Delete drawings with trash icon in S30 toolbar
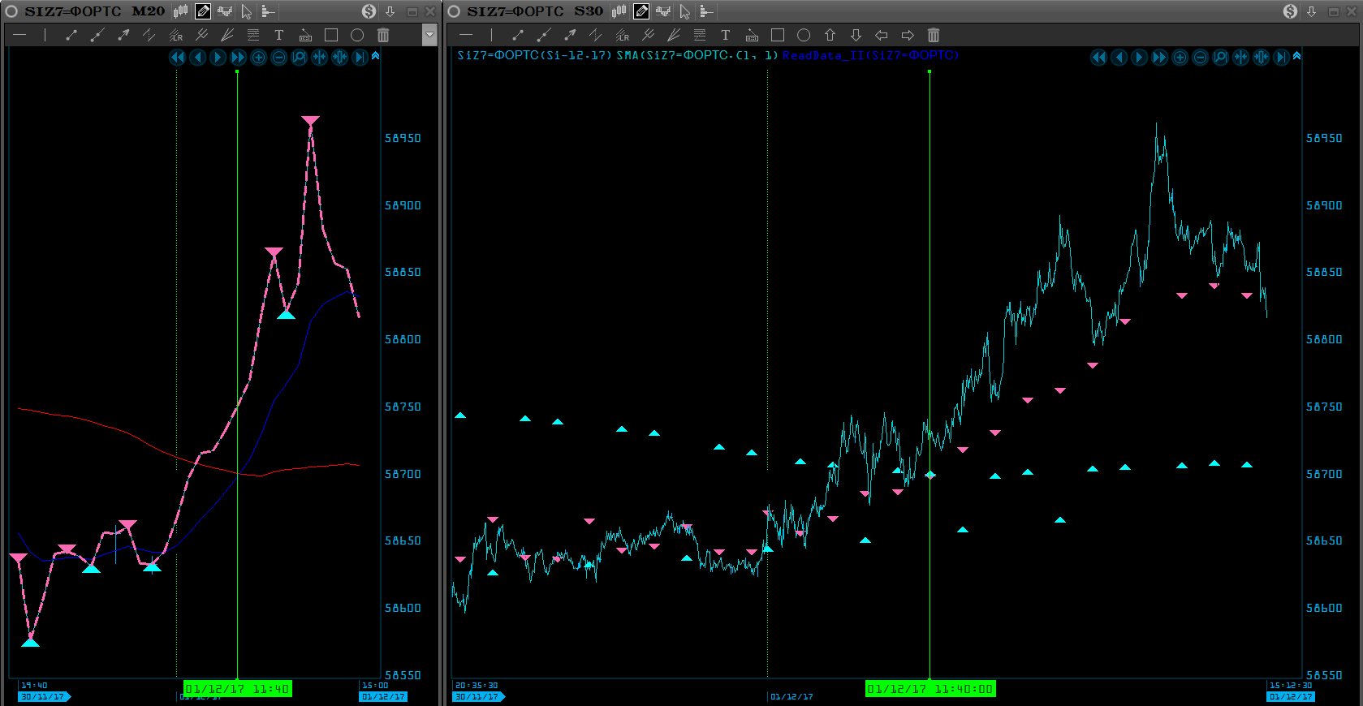This screenshot has height=706, width=1363. coord(934,35)
